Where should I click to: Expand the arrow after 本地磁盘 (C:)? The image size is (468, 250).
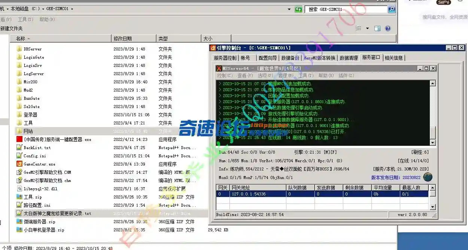[x=43, y=9]
